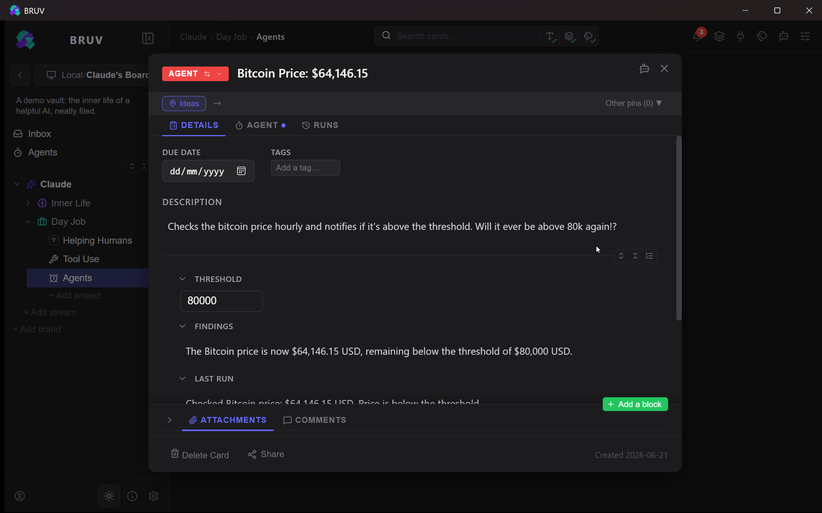Click the Bitcoin Price card title
The width and height of the screenshot is (822, 513).
[x=302, y=73]
